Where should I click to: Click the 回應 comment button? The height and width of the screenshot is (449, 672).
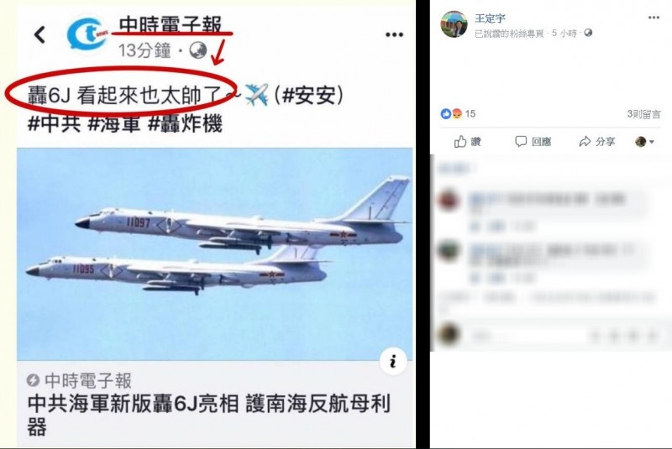(x=533, y=142)
